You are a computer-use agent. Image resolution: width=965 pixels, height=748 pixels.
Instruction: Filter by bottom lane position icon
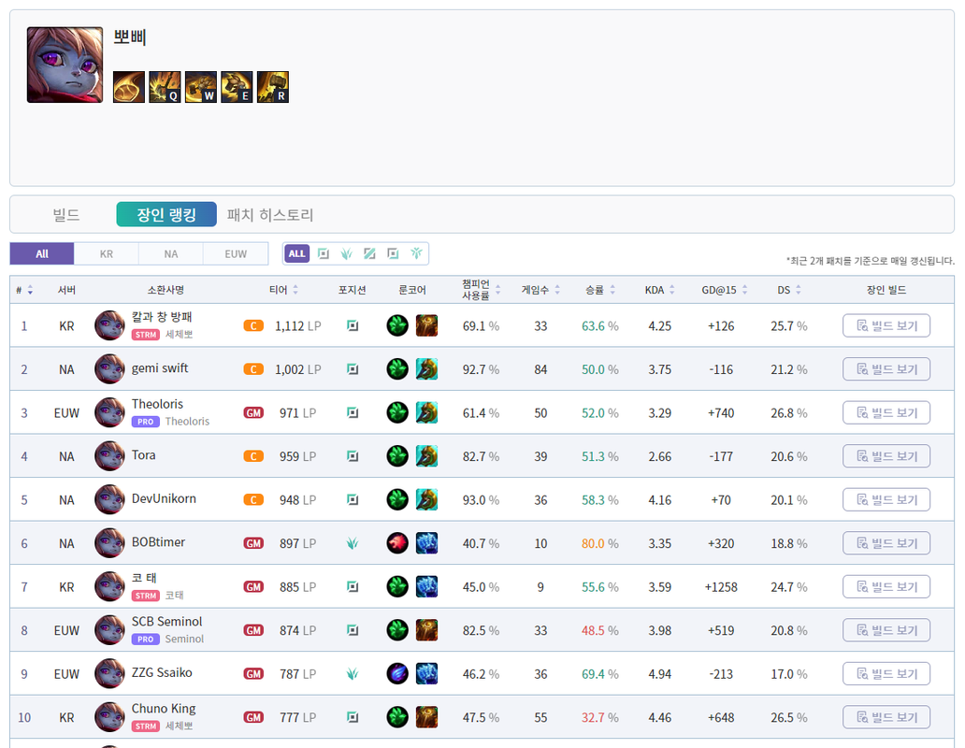394,253
